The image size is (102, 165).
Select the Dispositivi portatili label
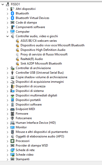click(28, 100)
